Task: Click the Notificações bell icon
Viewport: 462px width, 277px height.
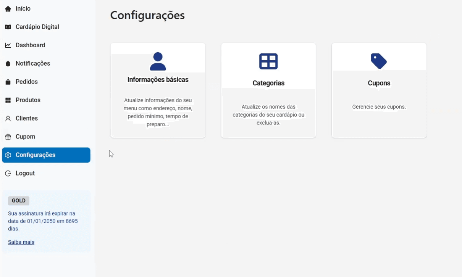Action: (x=8, y=64)
